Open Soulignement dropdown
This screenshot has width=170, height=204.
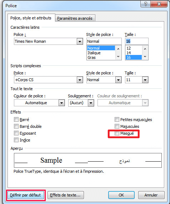click(x=91, y=103)
